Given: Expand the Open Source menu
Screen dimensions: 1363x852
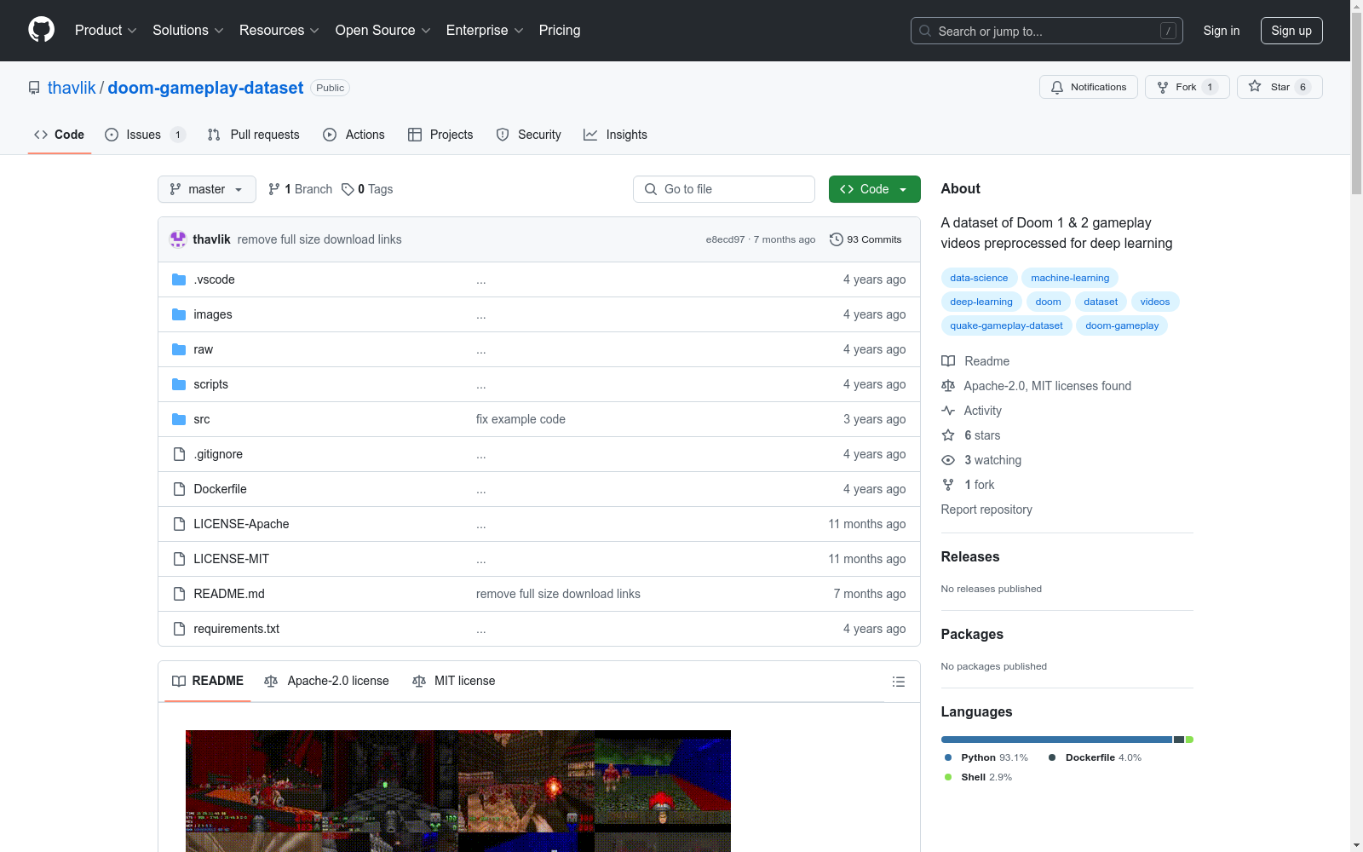Looking at the screenshot, I should pos(383,30).
